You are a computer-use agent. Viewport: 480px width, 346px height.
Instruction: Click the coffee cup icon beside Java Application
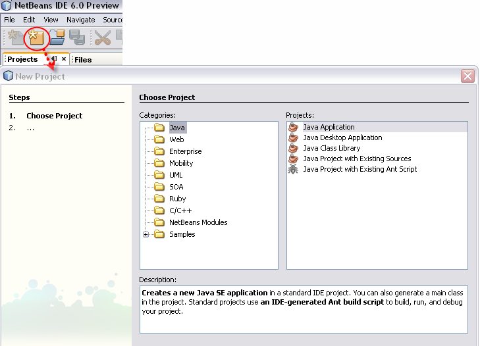293,127
